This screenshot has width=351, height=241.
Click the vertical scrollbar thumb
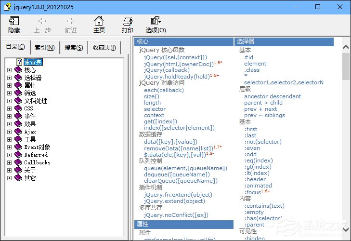(x=346, y=67)
